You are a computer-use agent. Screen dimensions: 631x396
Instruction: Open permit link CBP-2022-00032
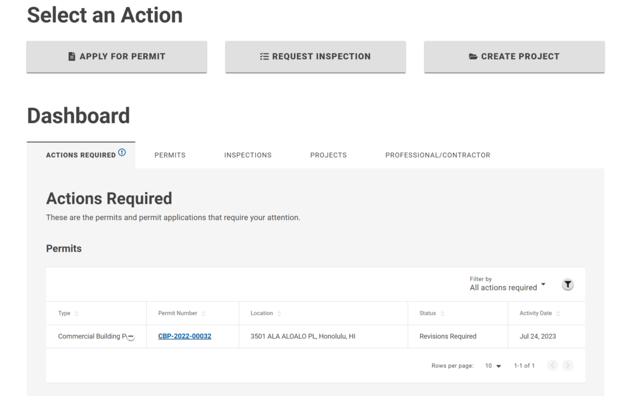coord(184,336)
